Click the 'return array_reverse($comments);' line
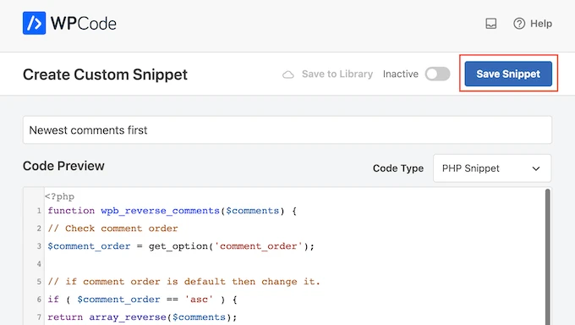The height and width of the screenshot is (325, 575). [x=142, y=317]
